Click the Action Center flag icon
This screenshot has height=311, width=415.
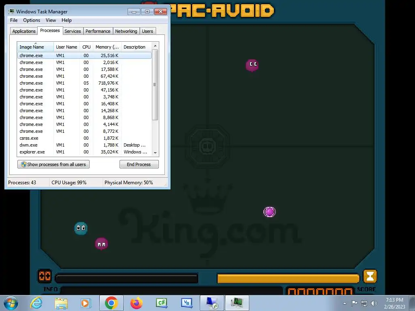tap(354, 303)
